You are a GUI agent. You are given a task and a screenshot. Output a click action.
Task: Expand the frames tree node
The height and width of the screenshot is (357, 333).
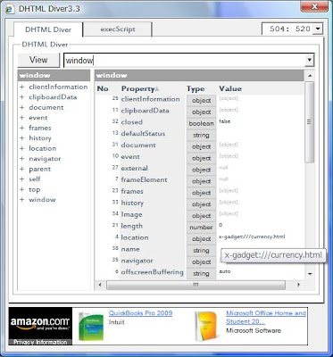click(21, 128)
